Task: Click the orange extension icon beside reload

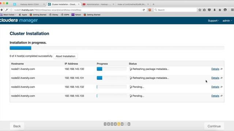Action: (150, 10)
